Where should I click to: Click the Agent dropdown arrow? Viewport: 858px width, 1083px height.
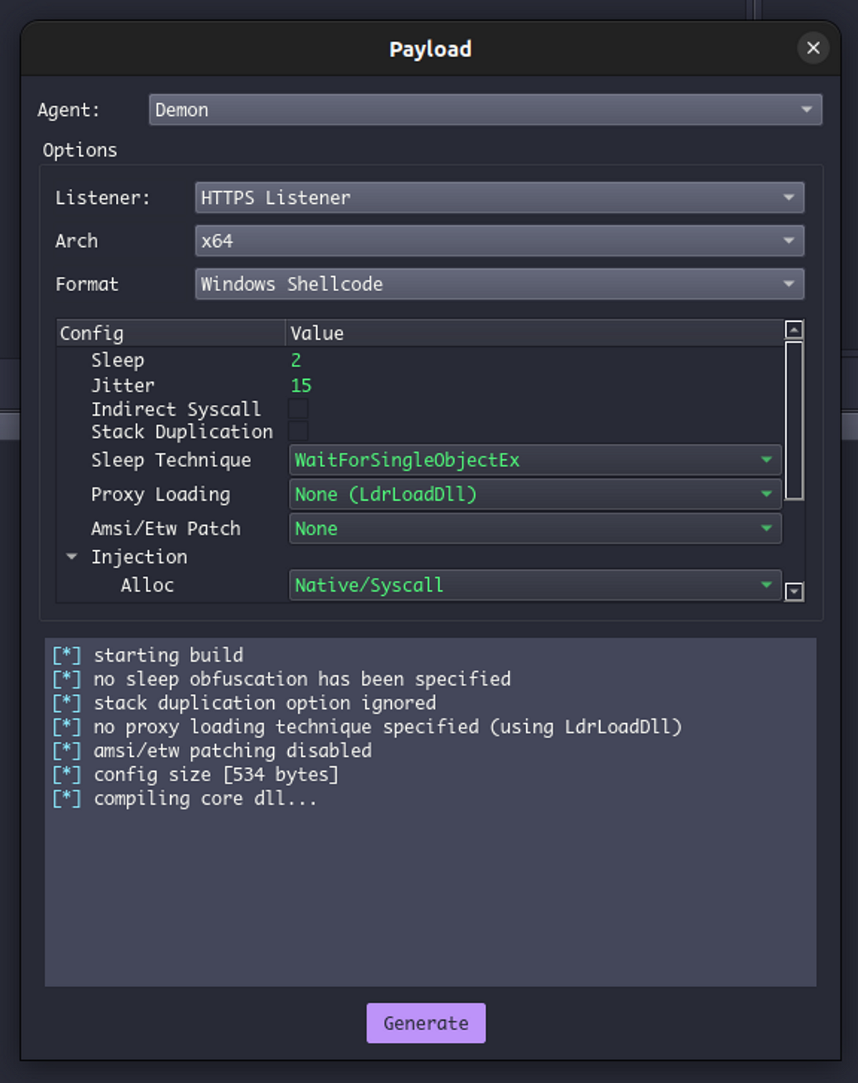pyautogui.click(x=807, y=109)
